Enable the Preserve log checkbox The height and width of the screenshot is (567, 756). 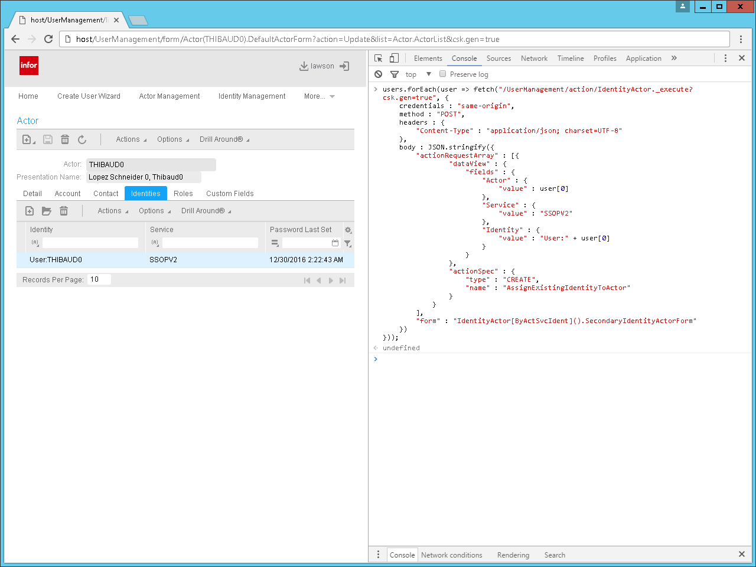(443, 74)
